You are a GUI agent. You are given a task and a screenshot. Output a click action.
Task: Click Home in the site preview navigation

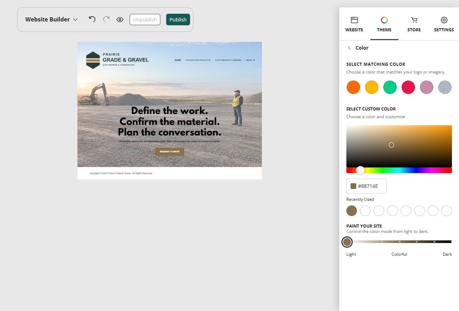click(x=178, y=60)
